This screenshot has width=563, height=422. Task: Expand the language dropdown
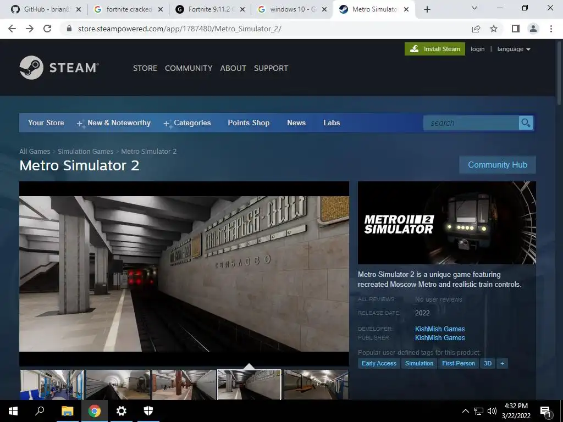[514, 49]
